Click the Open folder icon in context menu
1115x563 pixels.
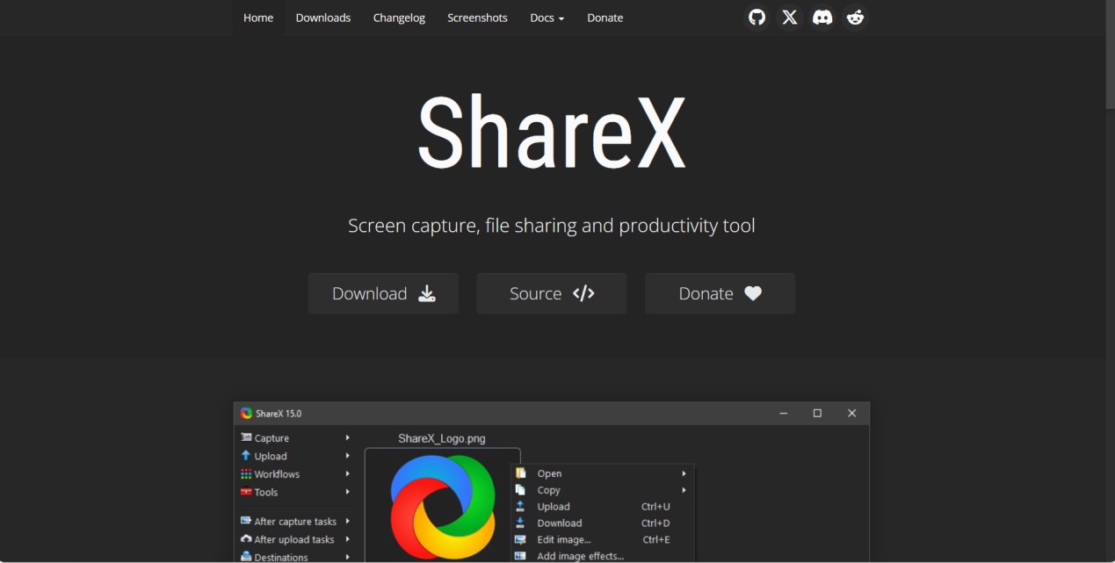520,473
